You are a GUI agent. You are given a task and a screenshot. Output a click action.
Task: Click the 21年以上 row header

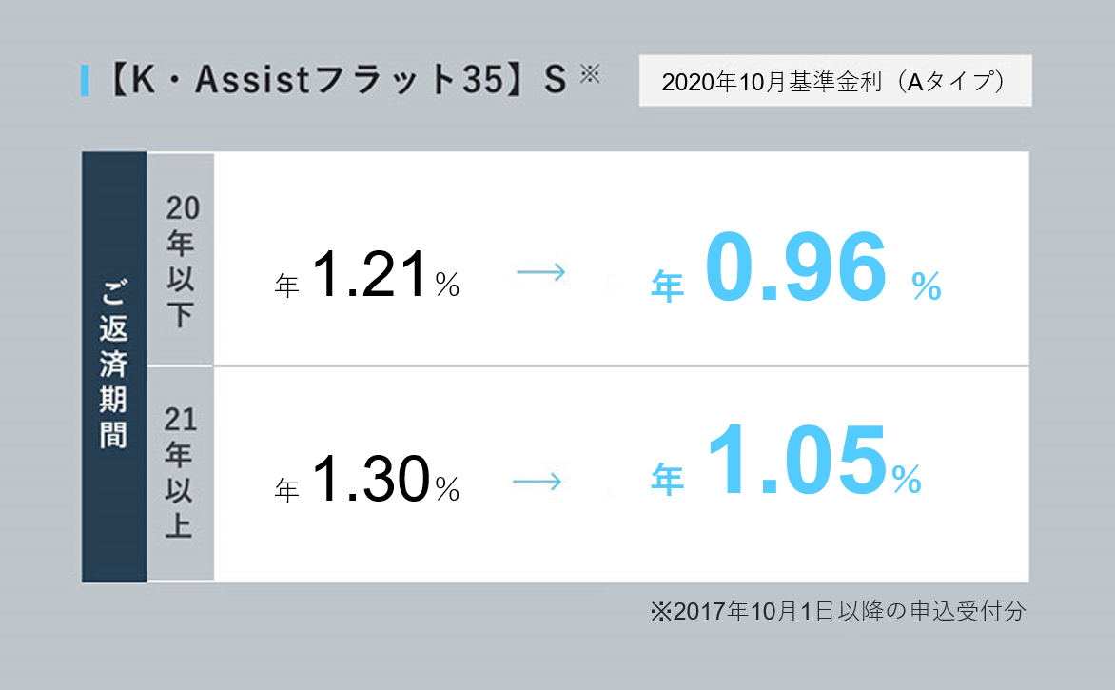pyautogui.click(x=181, y=474)
